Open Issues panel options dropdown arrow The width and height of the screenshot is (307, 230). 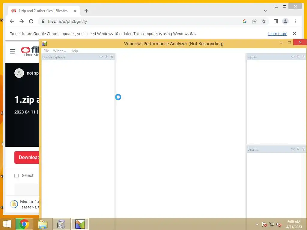[x=293, y=57]
